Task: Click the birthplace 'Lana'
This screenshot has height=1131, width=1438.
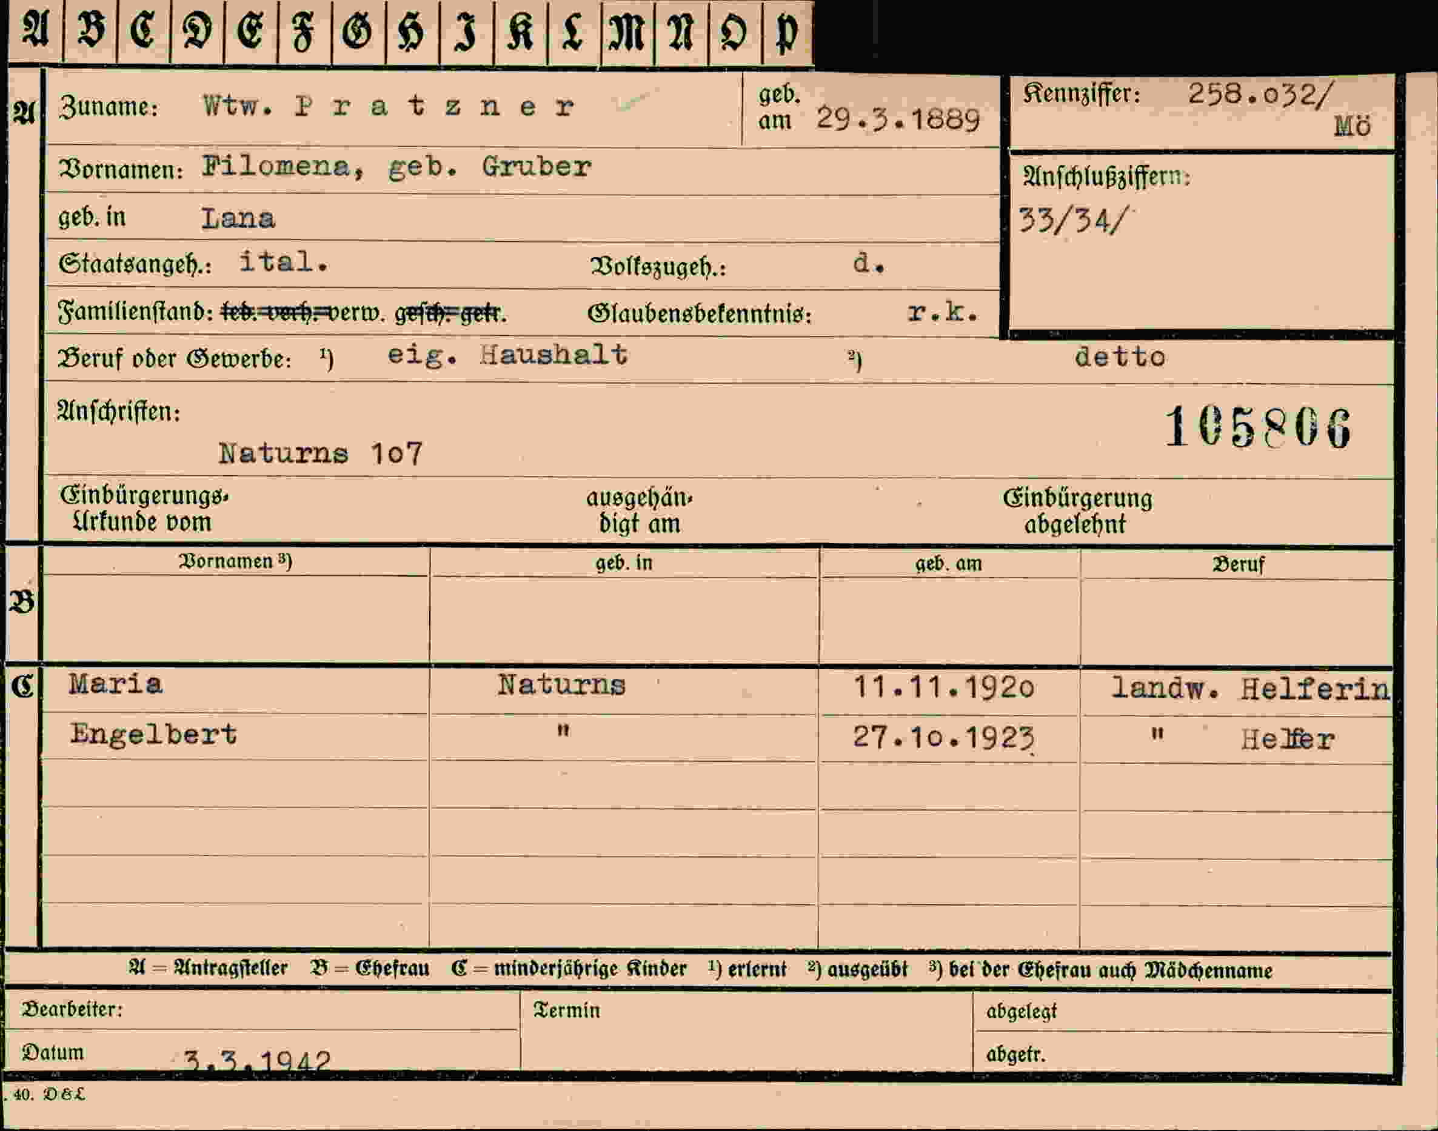Action: (x=238, y=218)
